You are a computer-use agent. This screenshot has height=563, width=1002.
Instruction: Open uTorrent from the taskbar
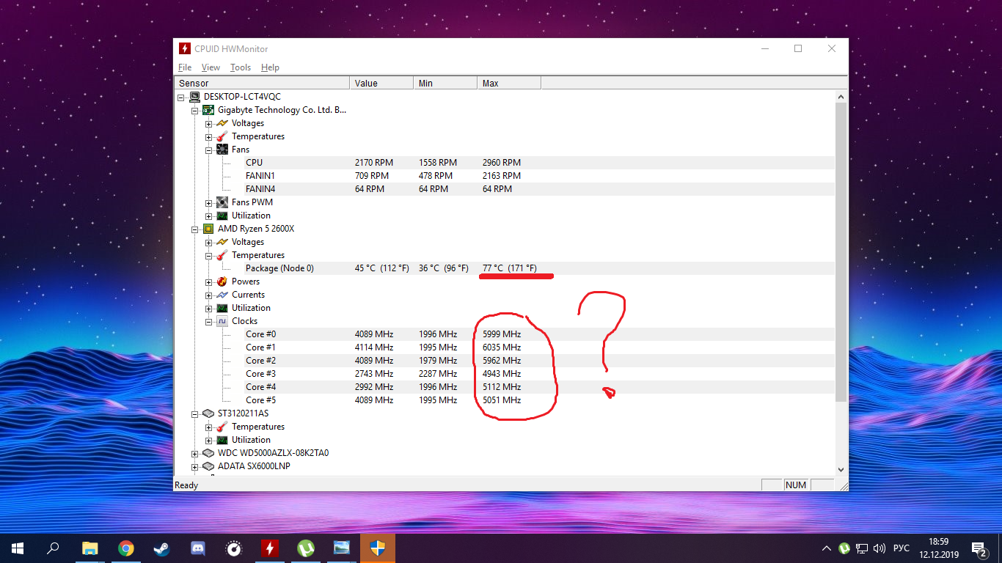(306, 548)
